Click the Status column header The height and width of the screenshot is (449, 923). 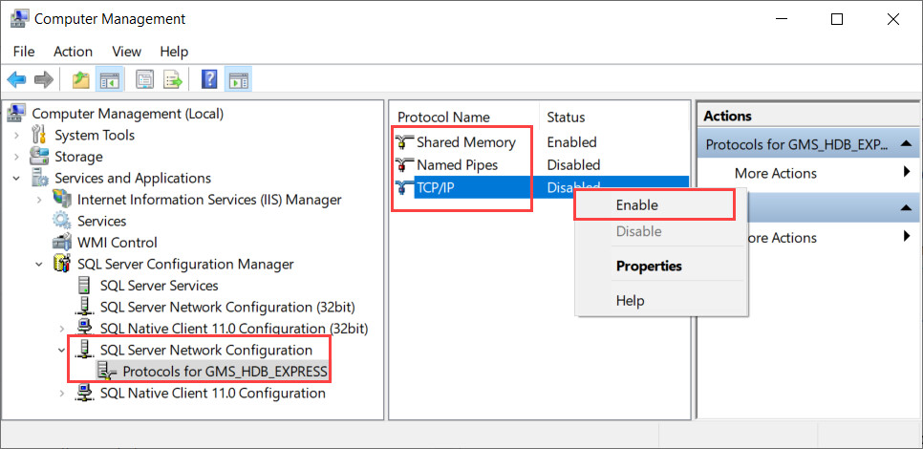tap(566, 117)
